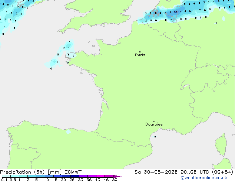Click the Paris location dot marker
The width and height of the screenshot is (235, 181).
tap(140, 52)
